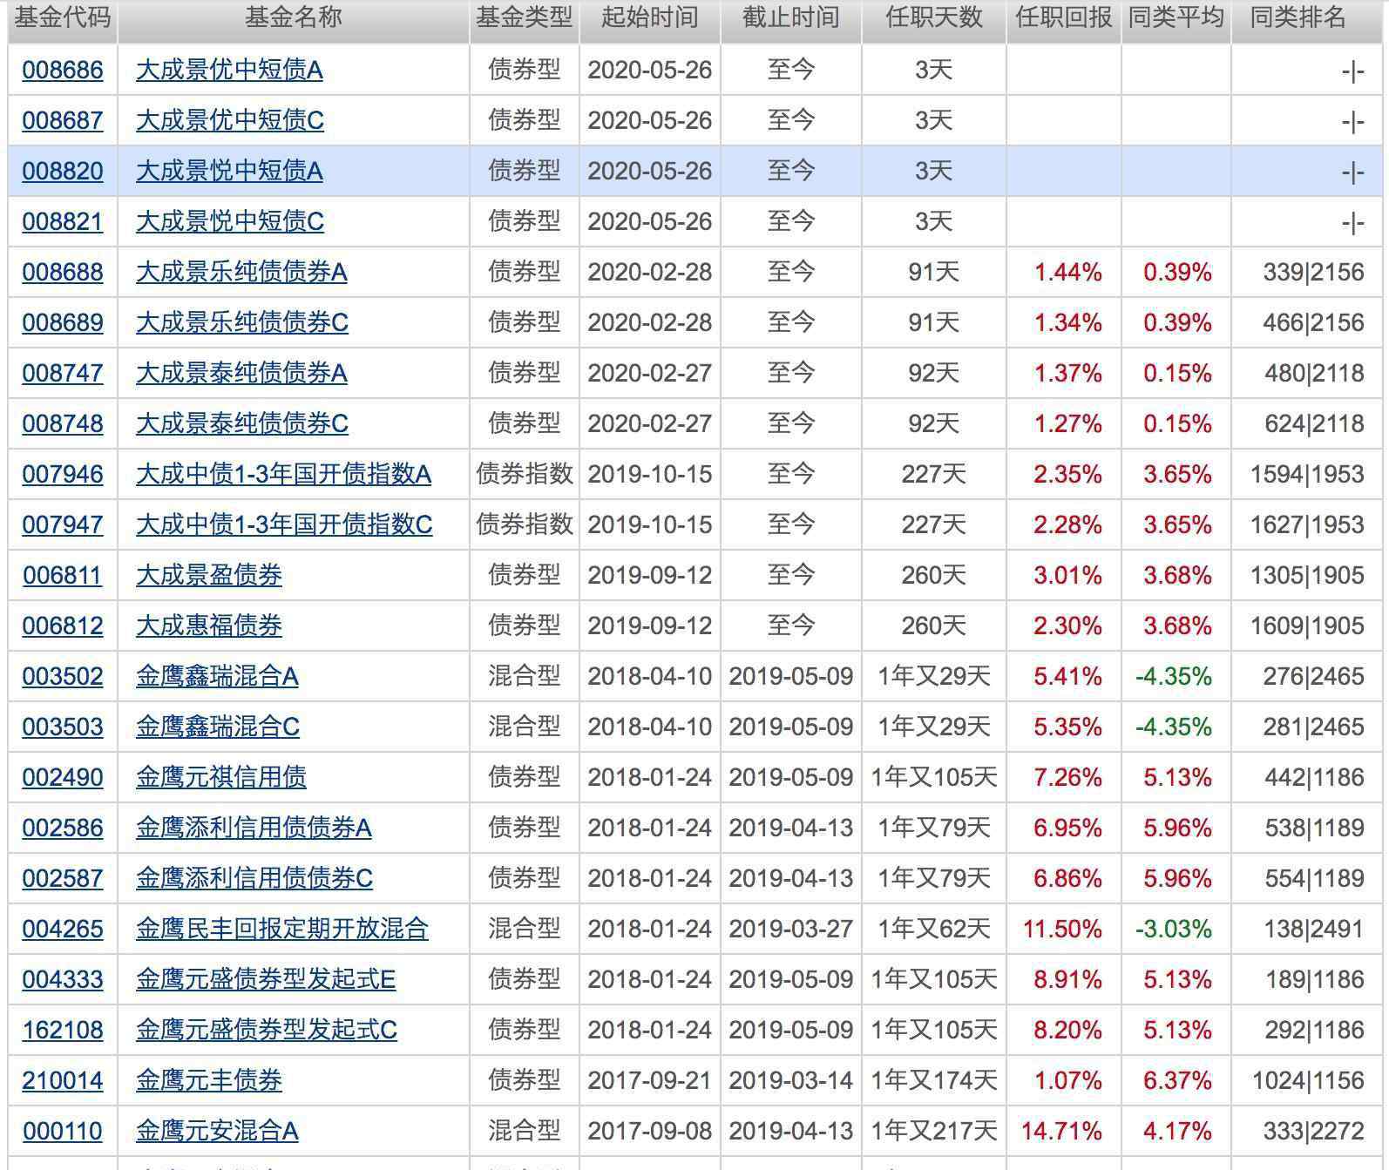Image resolution: width=1389 pixels, height=1170 pixels.
Task: Open fund link 大成中债1-3年国开债指数C
Action: [285, 524]
